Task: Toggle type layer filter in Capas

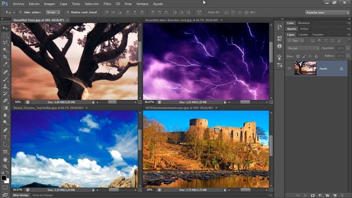Action: click(x=326, y=41)
